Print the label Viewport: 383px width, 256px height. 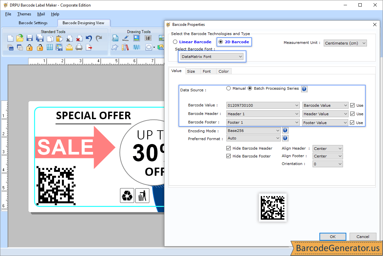coord(79,47)
